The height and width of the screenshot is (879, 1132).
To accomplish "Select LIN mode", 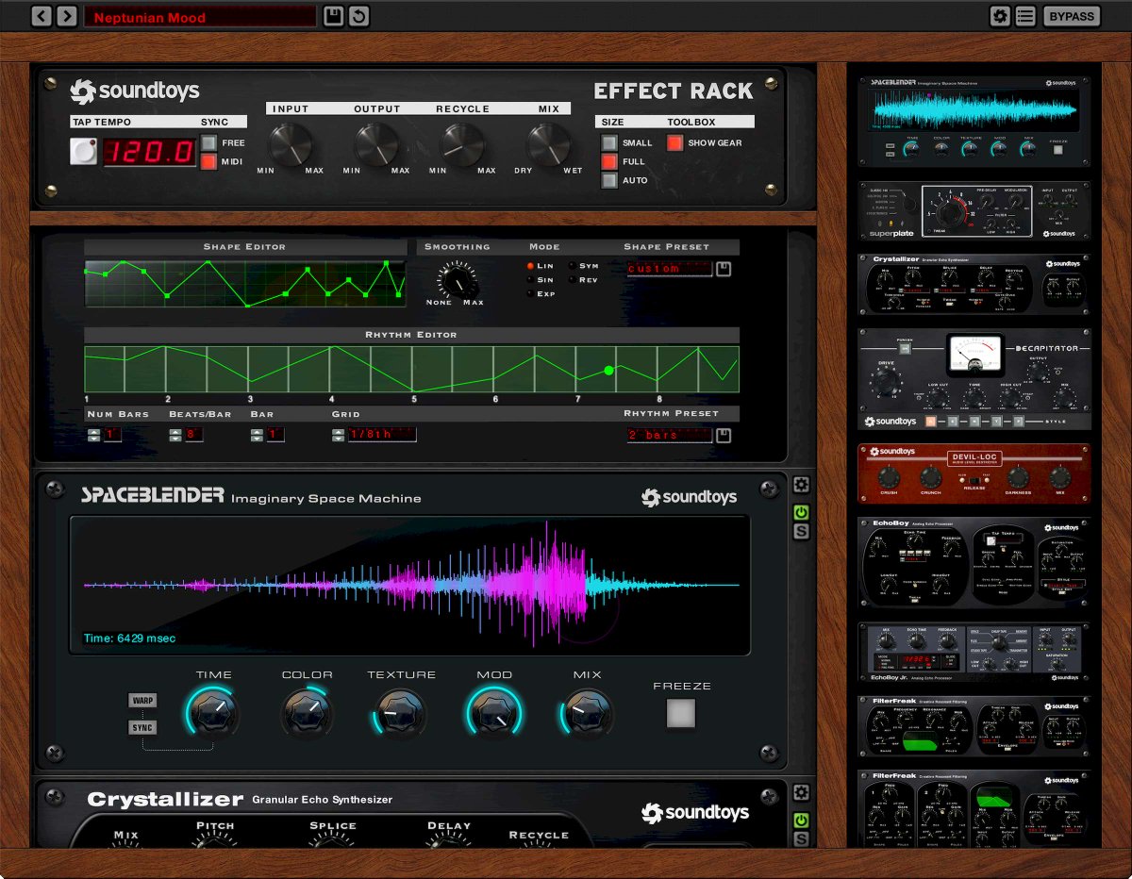I will (x=530, y=267).
